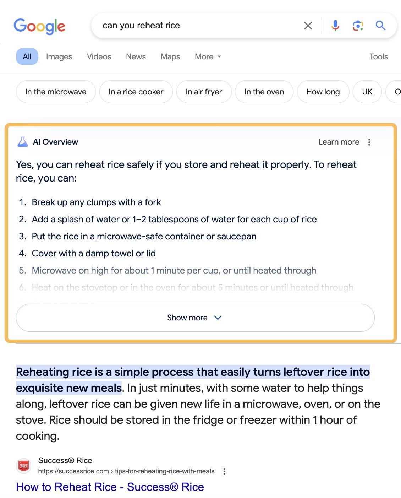Click the Success Rice site favicon

tap(23, 466)
